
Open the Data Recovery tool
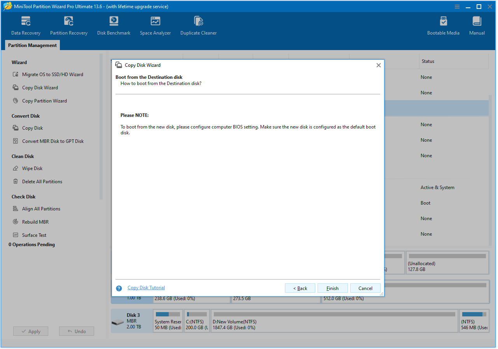26,26
